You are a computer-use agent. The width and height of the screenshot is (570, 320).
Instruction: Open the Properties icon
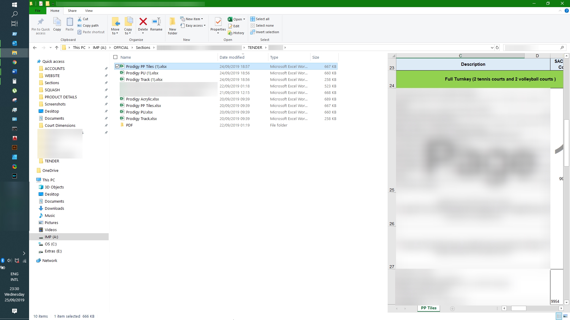[x=218, y=22]
